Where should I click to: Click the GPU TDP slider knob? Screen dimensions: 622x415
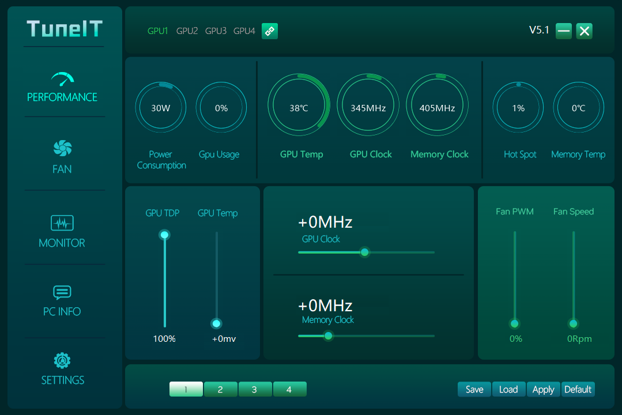point(165,235)
